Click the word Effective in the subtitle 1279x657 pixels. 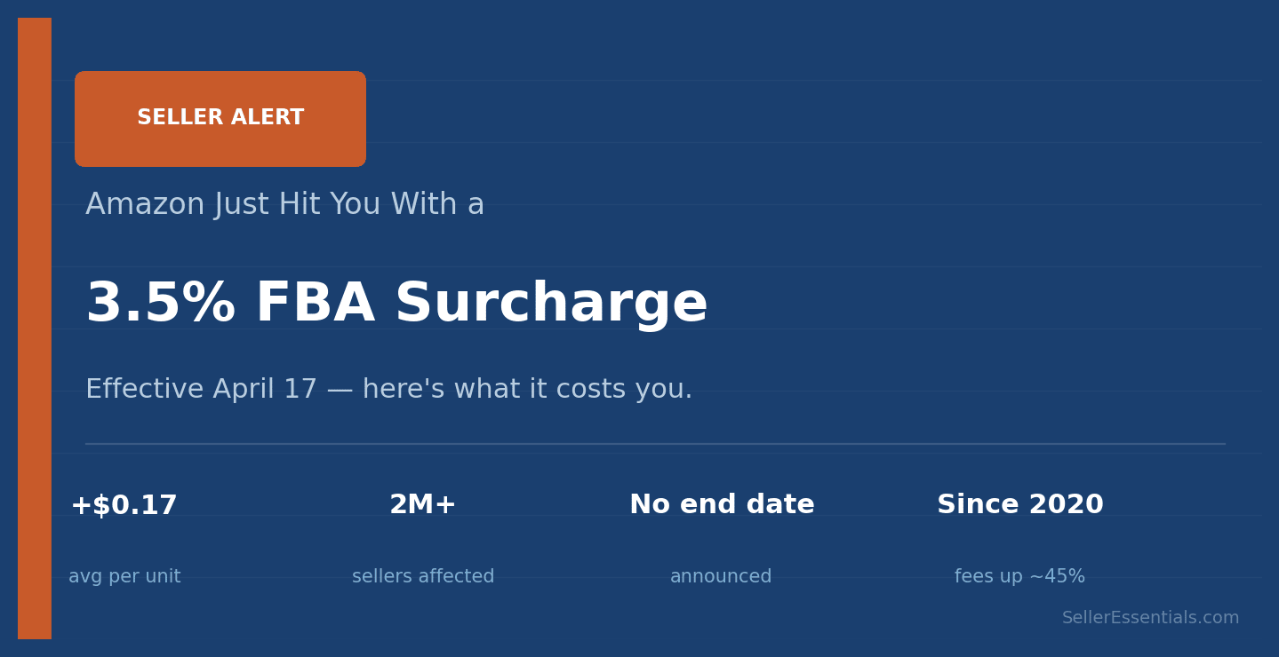point(144,390)
